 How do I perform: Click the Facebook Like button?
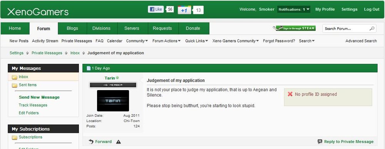pos(156,9)
